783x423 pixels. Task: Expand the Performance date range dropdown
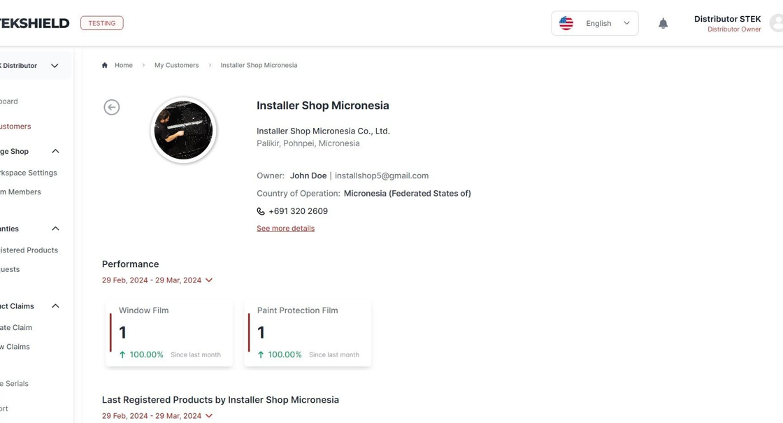(157, 280)
